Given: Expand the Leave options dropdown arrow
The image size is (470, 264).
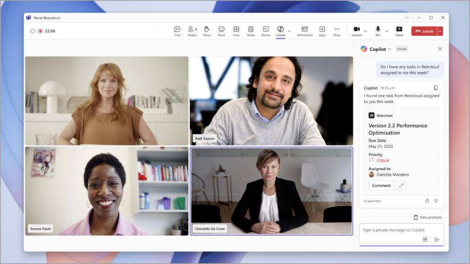Looking at the screenshot, I should pos(440,31).
